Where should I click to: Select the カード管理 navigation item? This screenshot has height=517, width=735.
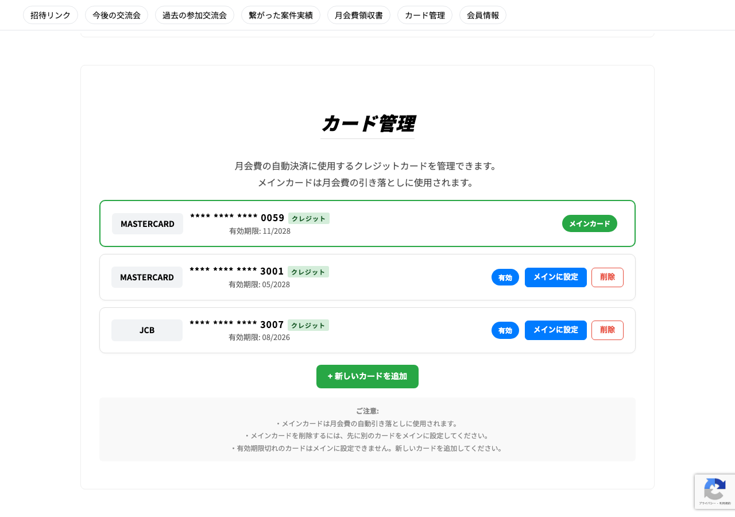pos(425,15)
